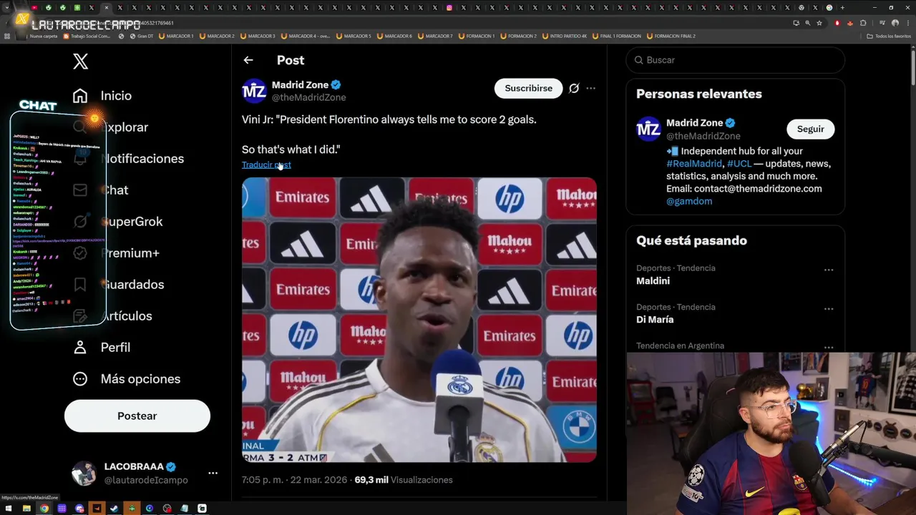Viewport: 916px width, 515px height.
Task: Open the FINAL 1 FORMACION bookmark
Action: (x=617, y=36)
